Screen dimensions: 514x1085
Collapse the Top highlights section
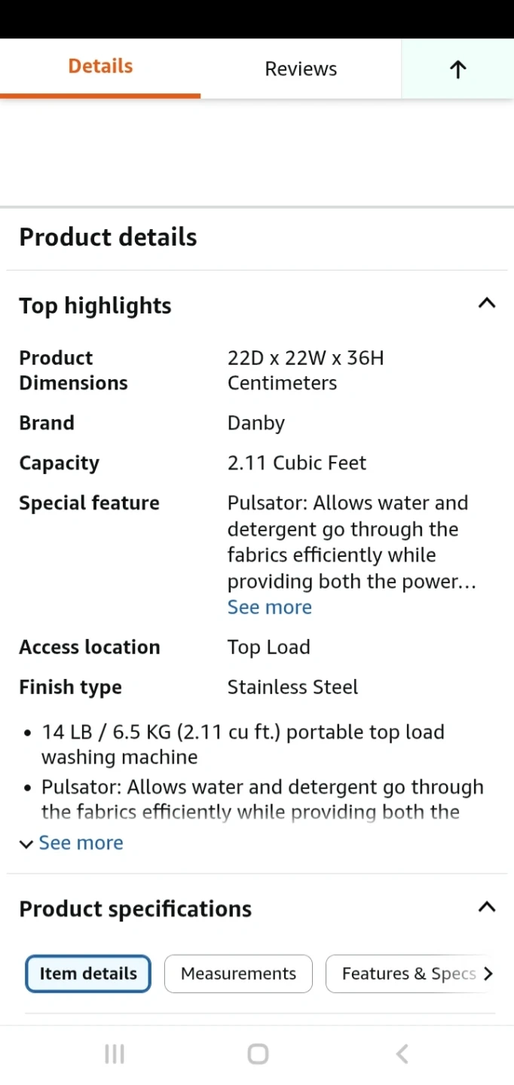tap(487, 304)
